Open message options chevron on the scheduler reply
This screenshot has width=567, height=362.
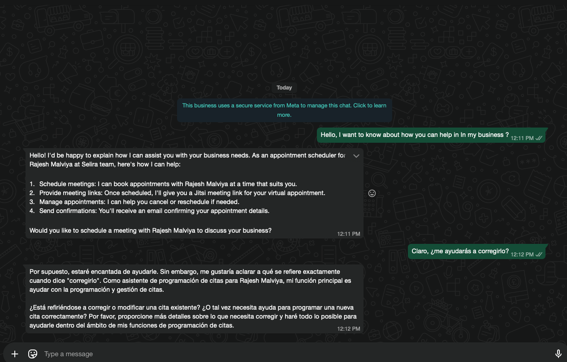(356, 156)
